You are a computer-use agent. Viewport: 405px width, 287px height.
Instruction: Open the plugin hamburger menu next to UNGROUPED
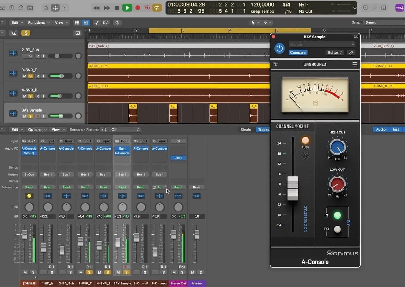pos(355,64)
